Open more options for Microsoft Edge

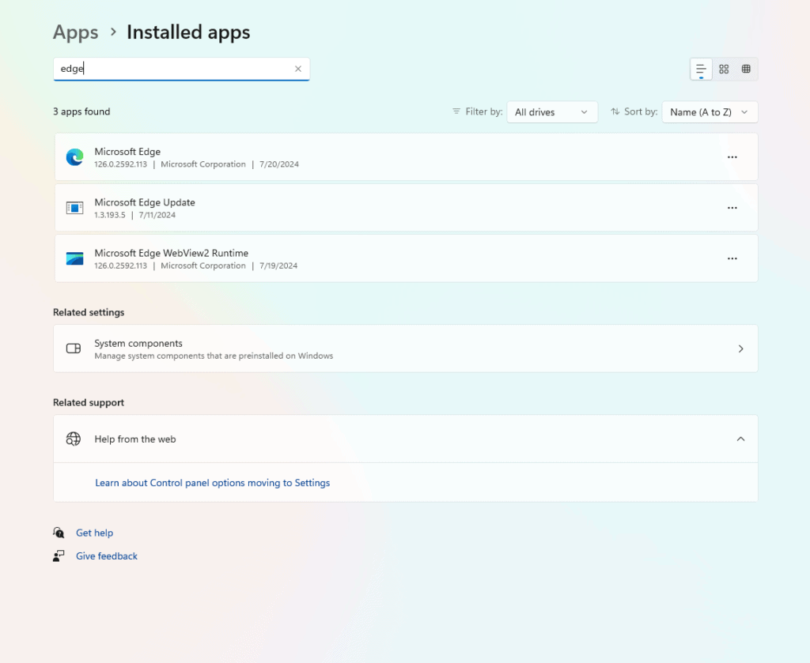click(732, 156)
